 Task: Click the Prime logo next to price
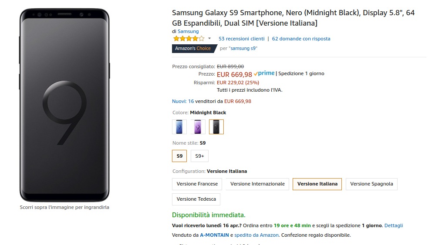pos(264,73)
